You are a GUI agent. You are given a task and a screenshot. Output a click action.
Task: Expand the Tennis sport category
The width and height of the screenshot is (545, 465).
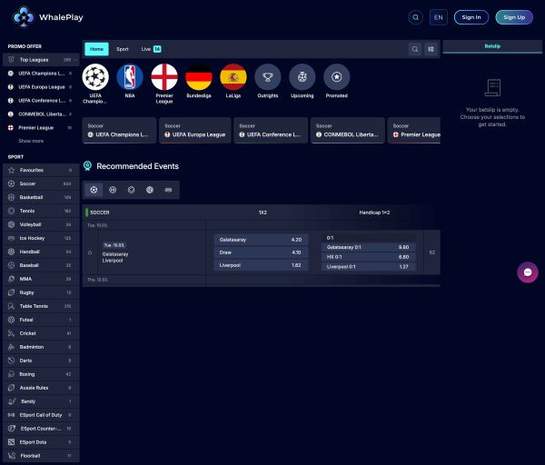[x=41, y=211]
